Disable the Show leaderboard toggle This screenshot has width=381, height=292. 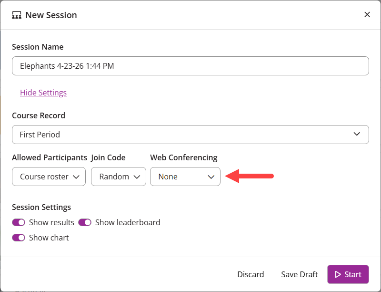(x=85, y=222)
